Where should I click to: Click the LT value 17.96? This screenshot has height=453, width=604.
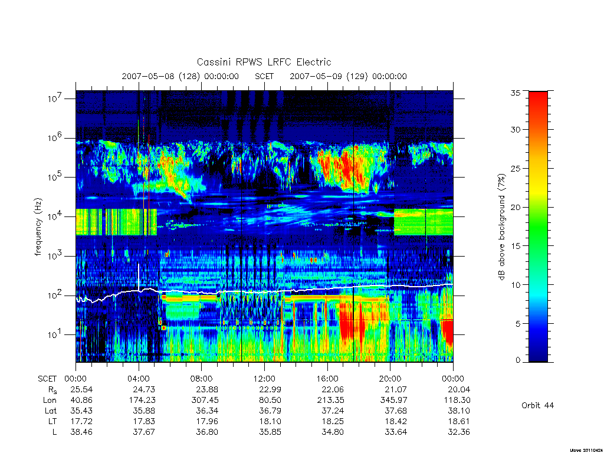pyautogui.click(x=207, y=421)
